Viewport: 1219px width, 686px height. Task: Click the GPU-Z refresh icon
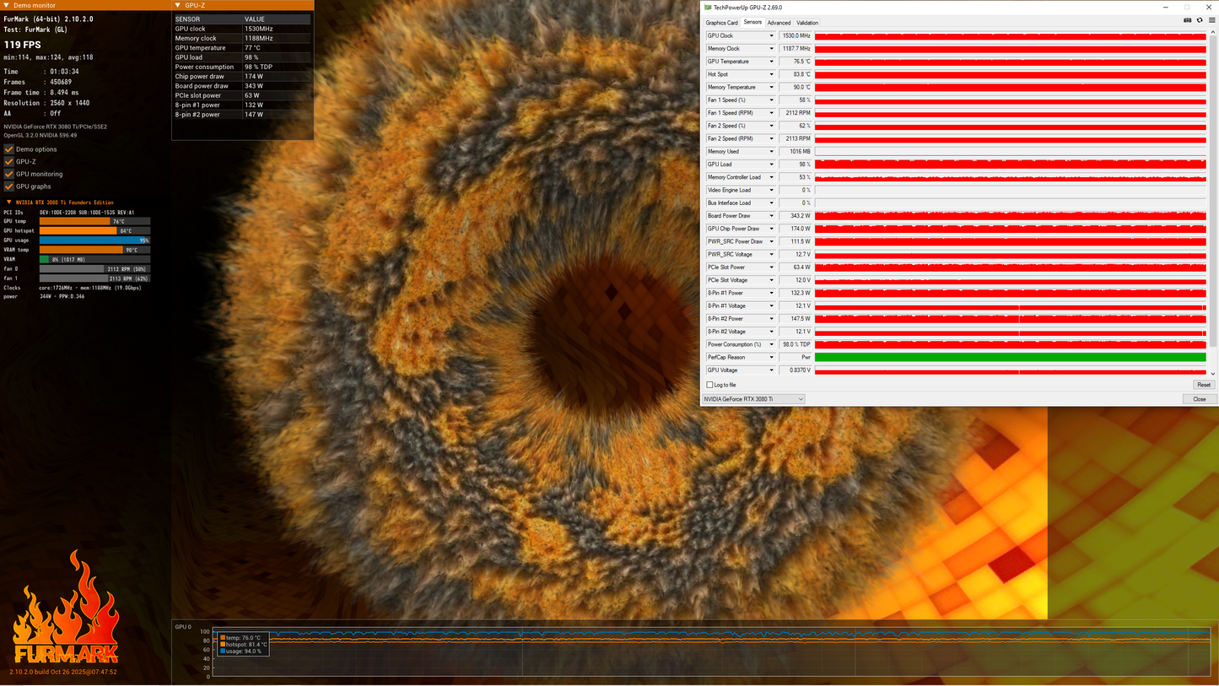coord(1200,20)
